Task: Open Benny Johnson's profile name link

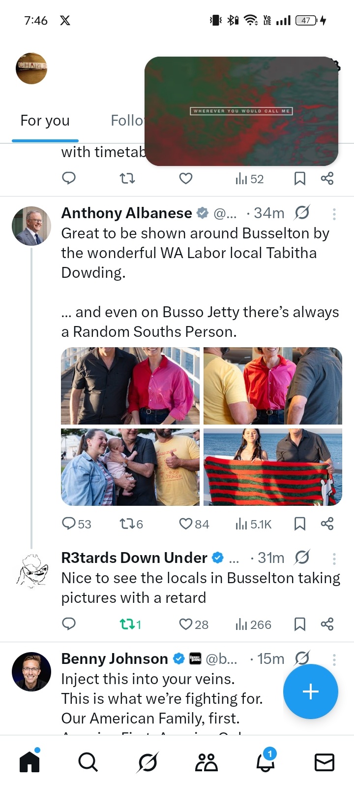Action: pos(115,659)
